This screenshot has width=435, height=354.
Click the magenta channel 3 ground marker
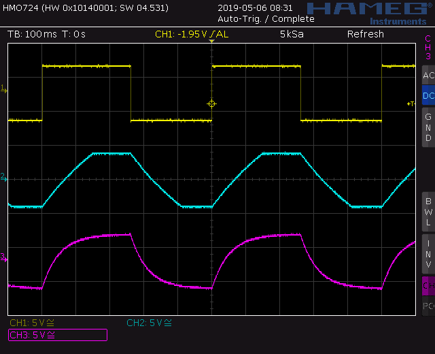[x=4, y=257]
